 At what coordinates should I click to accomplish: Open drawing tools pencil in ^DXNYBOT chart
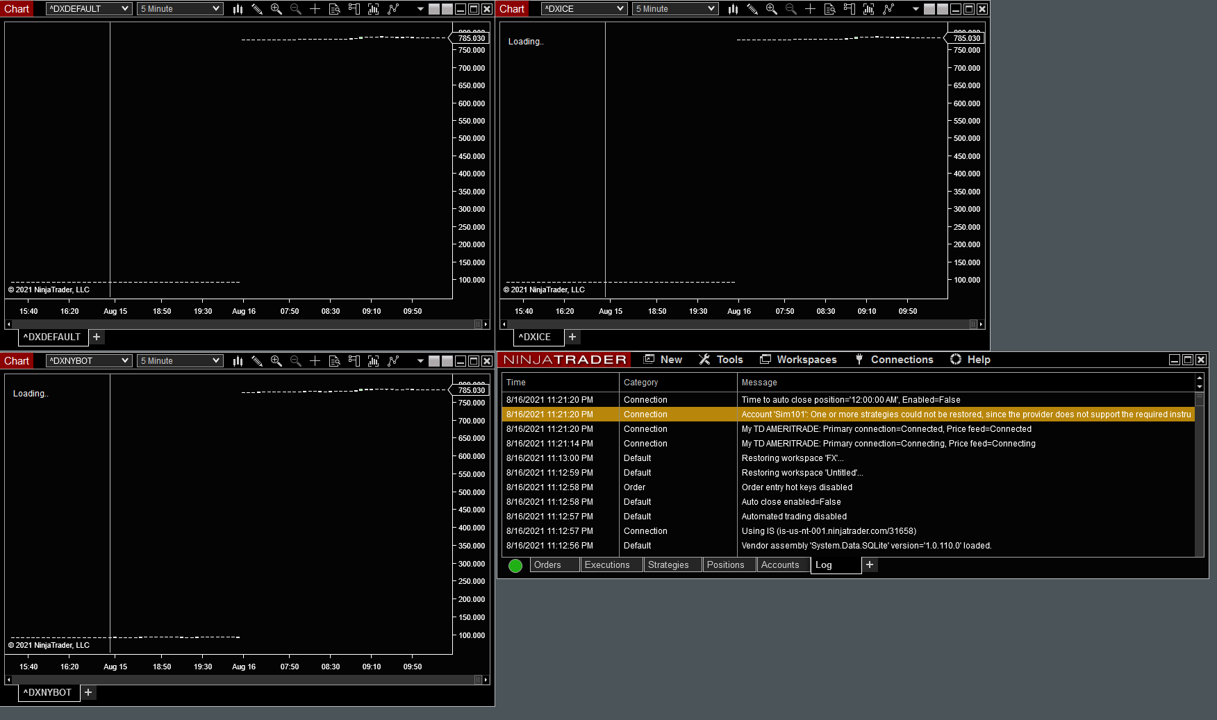[257, 361]
